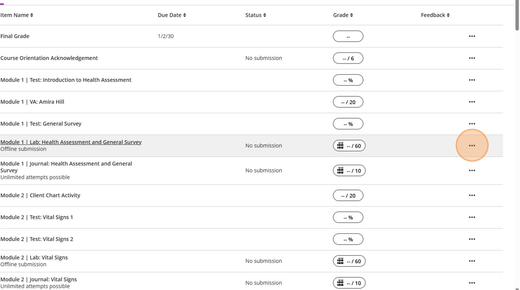Open more options for Module 2 Test: Vital Signs 2

coord(472,239)
